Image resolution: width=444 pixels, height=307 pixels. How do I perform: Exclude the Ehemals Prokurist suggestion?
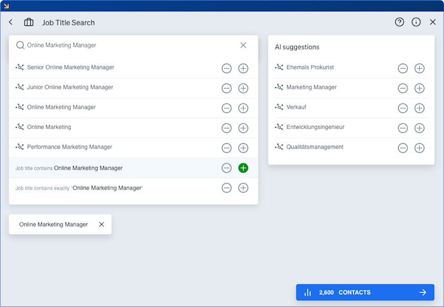click(403, 68)
